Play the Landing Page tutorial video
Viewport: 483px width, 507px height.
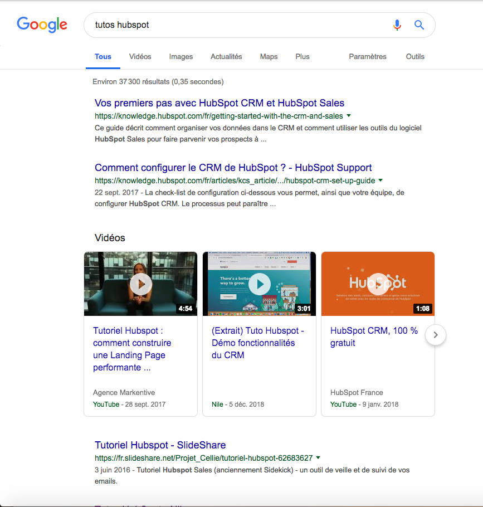[140, 284]
